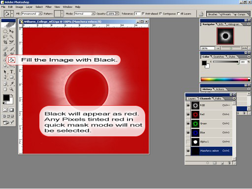Create new channel in Channels palette
252x189 pixels.
click(x=222, y=163)
